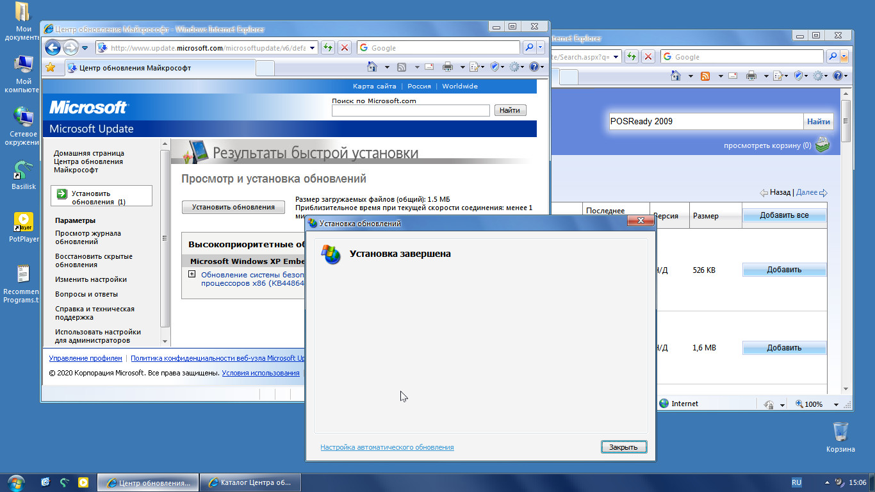
Task: Click Home icon in Catalog window
Action: pos(676,76)
